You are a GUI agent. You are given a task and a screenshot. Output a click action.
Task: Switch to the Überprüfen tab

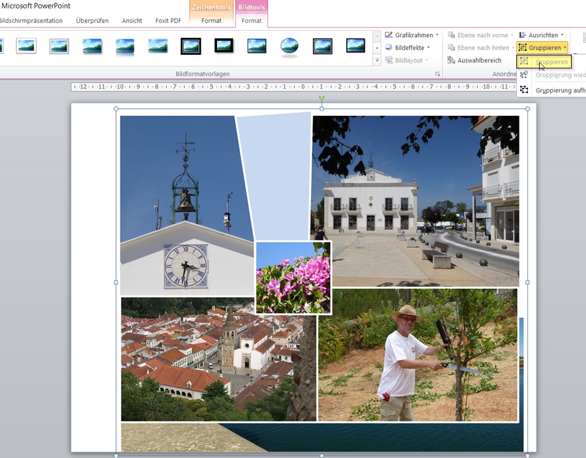[92, 20]
